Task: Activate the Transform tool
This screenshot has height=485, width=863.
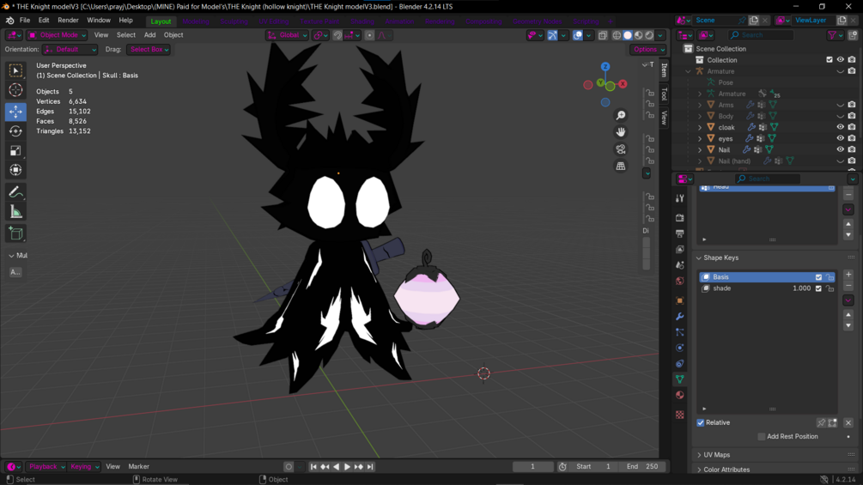Action: pos(15,170)
